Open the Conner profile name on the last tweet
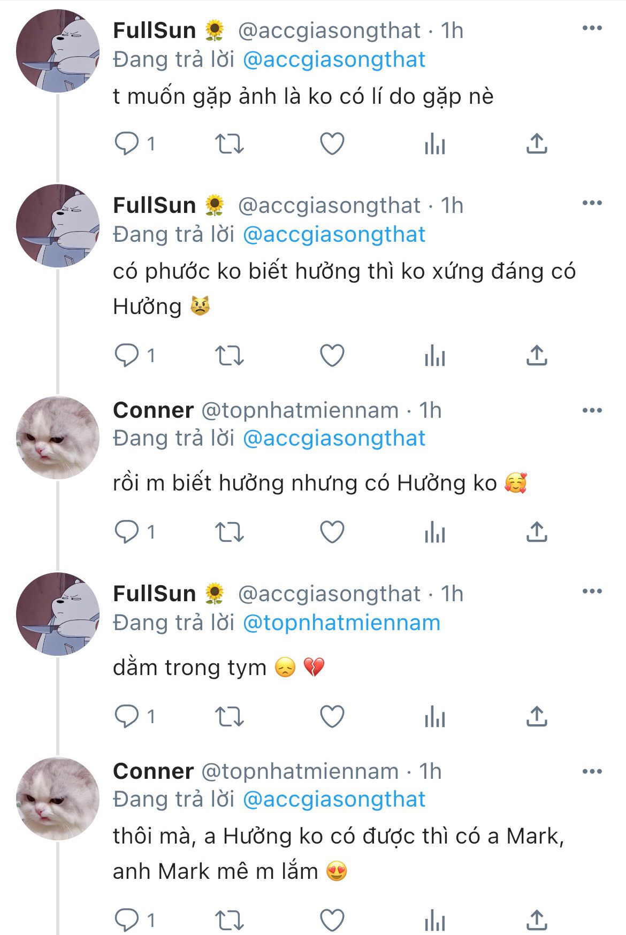This screenshot has width=626, height=935. [153, 771]
